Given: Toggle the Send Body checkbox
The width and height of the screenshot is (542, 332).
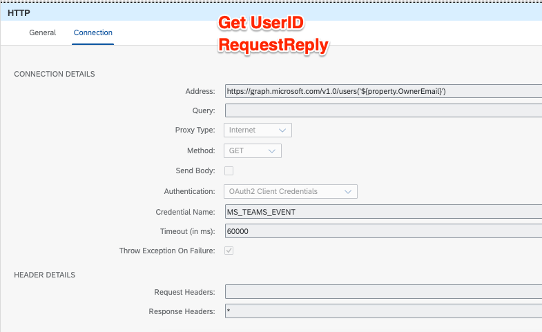Looking at the screenshot, I should [x=229, y=170].
